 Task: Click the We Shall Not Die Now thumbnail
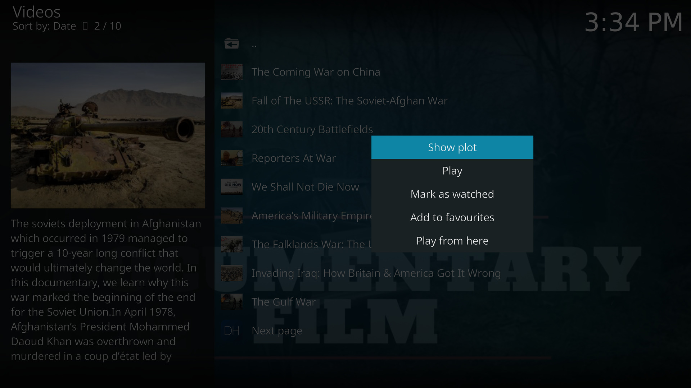click(232, 187)
